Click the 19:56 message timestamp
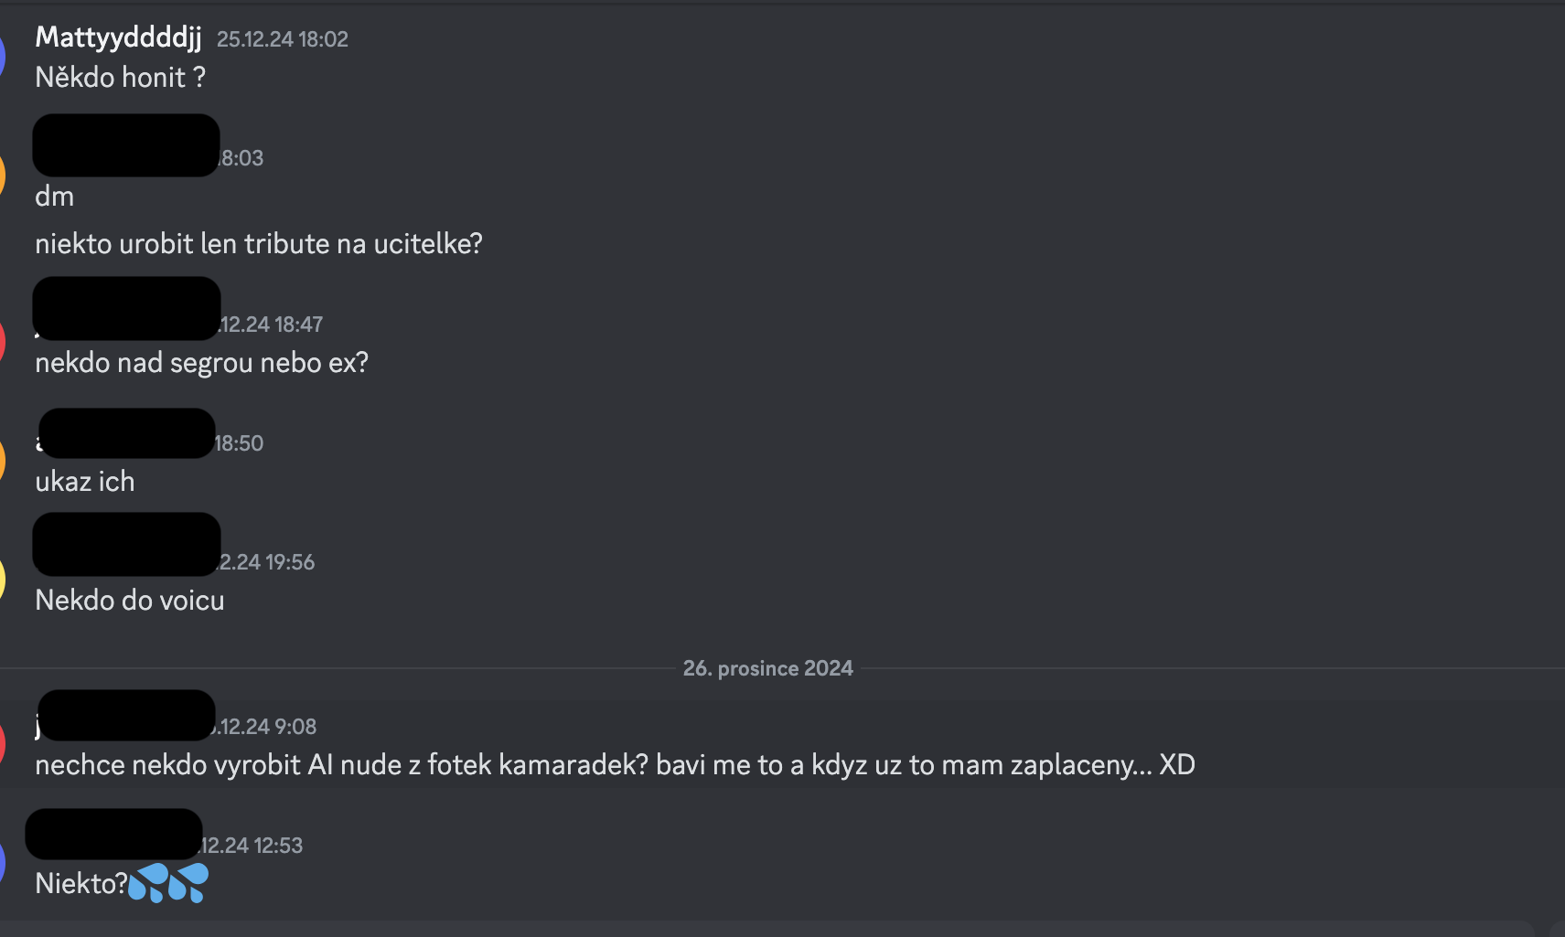The width and height of the screenshot is (1565, 937). click(267, 562)
